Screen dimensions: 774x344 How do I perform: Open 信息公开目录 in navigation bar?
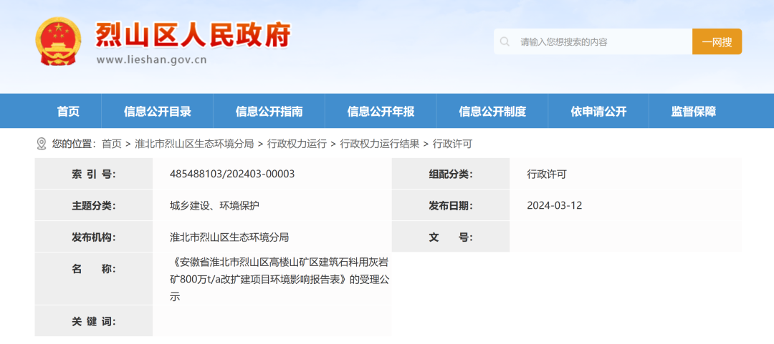point(158,112)
